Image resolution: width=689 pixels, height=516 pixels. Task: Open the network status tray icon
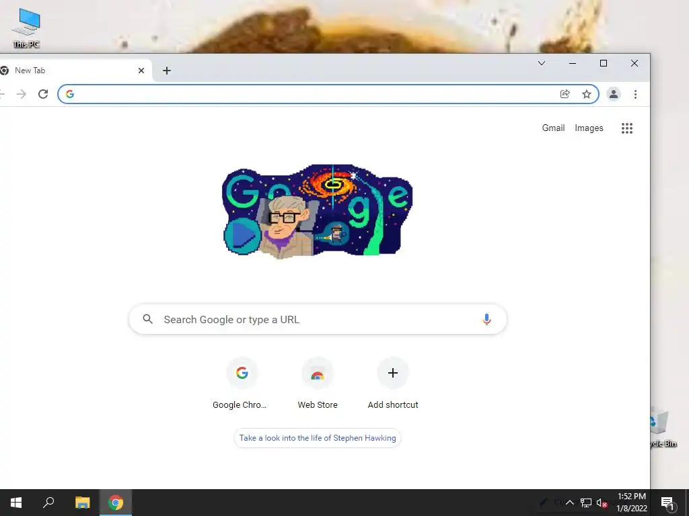[x=586, y=503]
